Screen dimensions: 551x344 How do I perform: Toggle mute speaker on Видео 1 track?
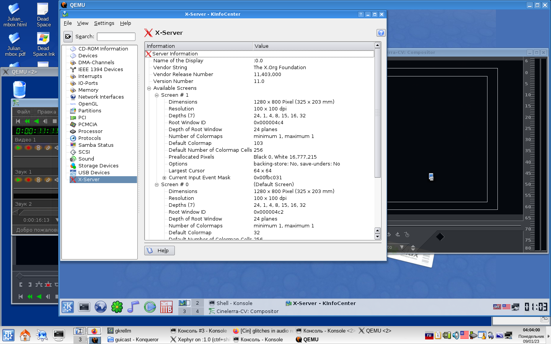tap(56, 148)
